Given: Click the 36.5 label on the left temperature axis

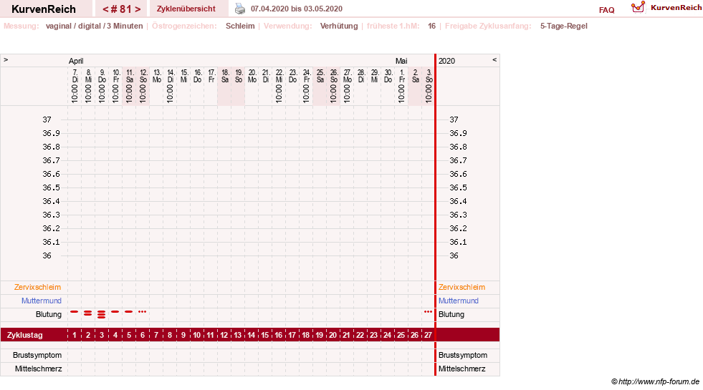Looking at the screenshot, I should click(x=51, y=187).
